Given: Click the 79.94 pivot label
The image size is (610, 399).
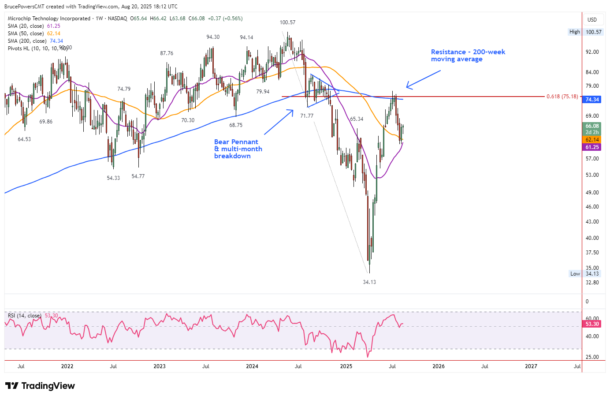Looking at the screenshot, I should [263, 92].
